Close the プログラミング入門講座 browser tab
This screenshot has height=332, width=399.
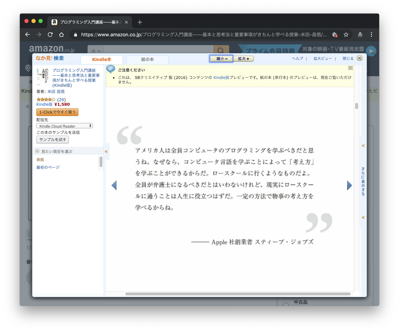126,22
